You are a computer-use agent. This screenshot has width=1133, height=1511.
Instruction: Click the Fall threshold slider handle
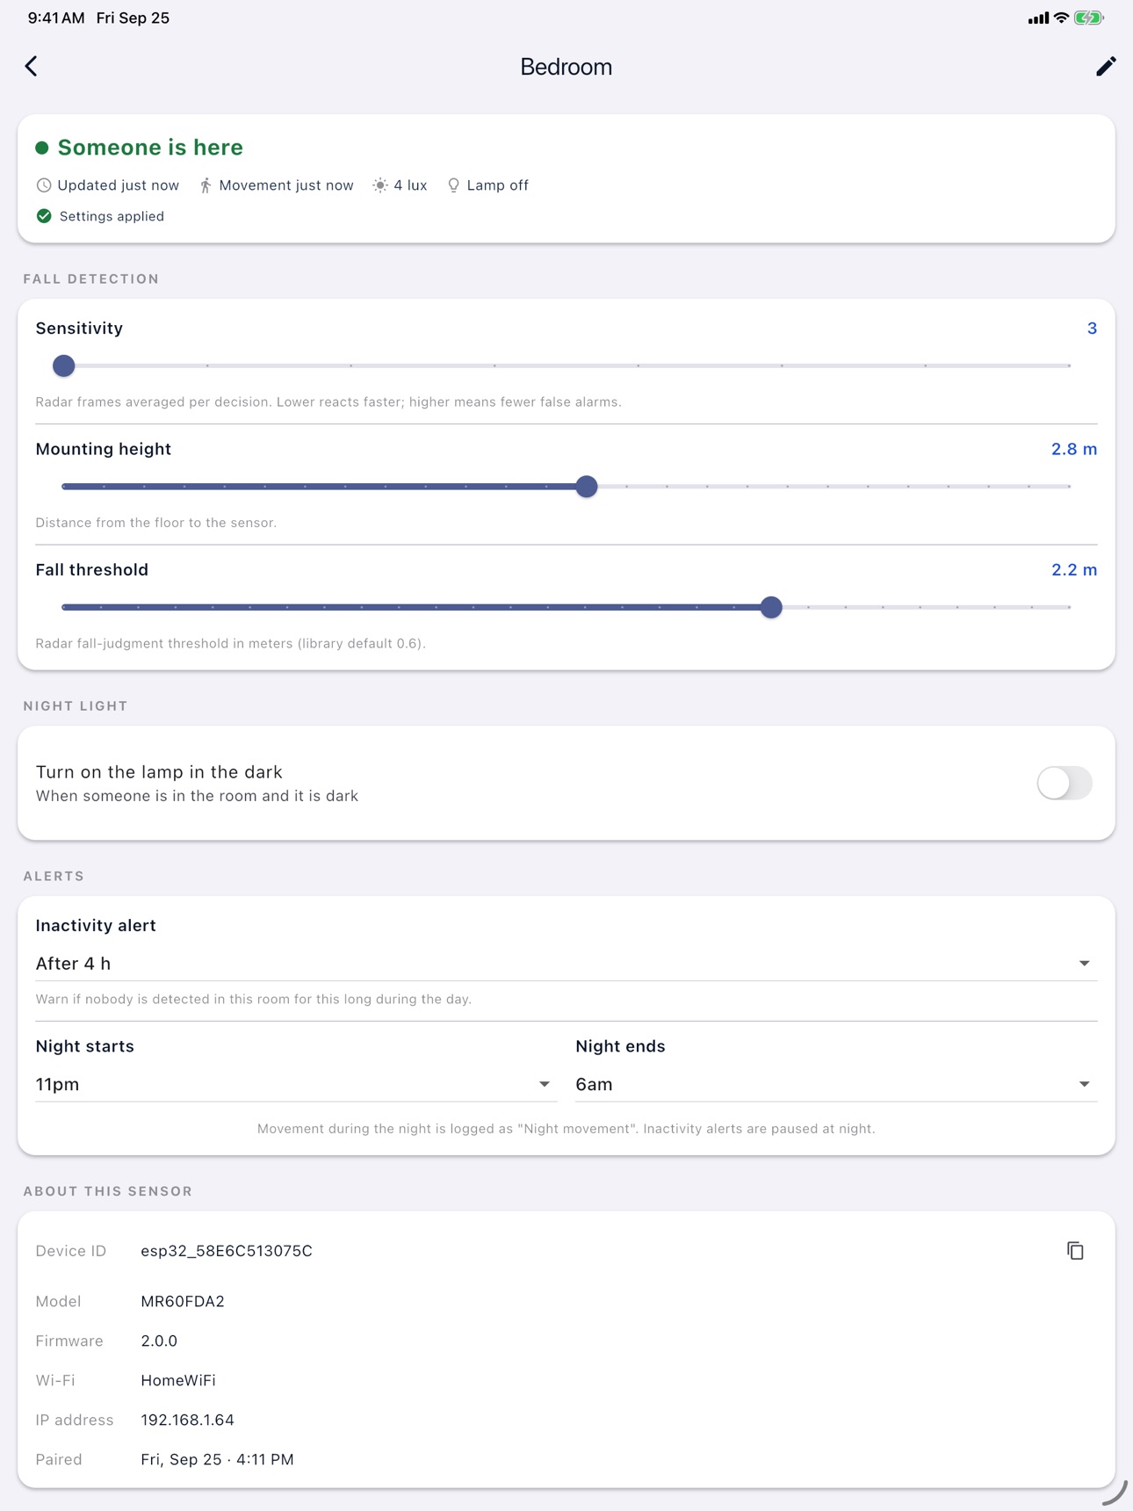coord(771,607)
